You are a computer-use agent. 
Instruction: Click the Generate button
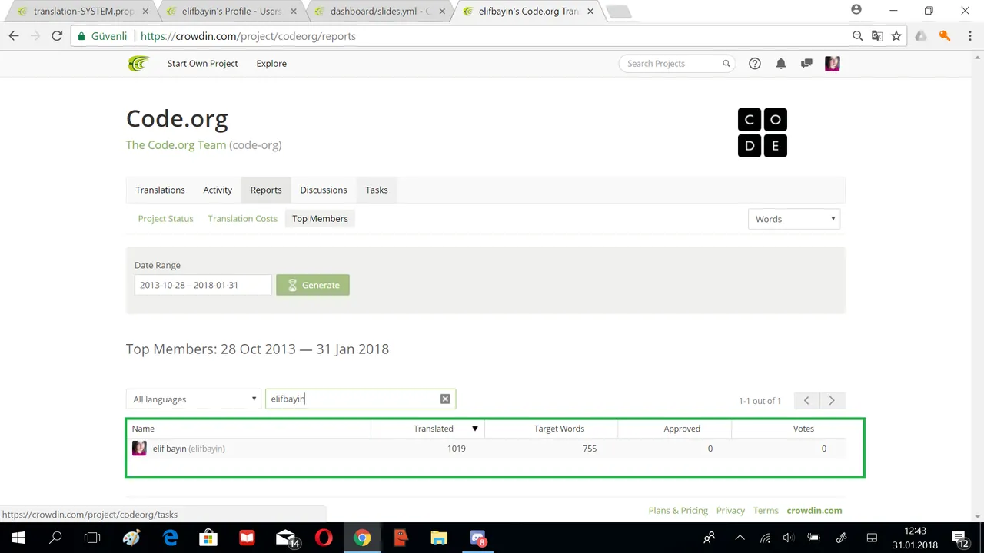tap(313, 285)
